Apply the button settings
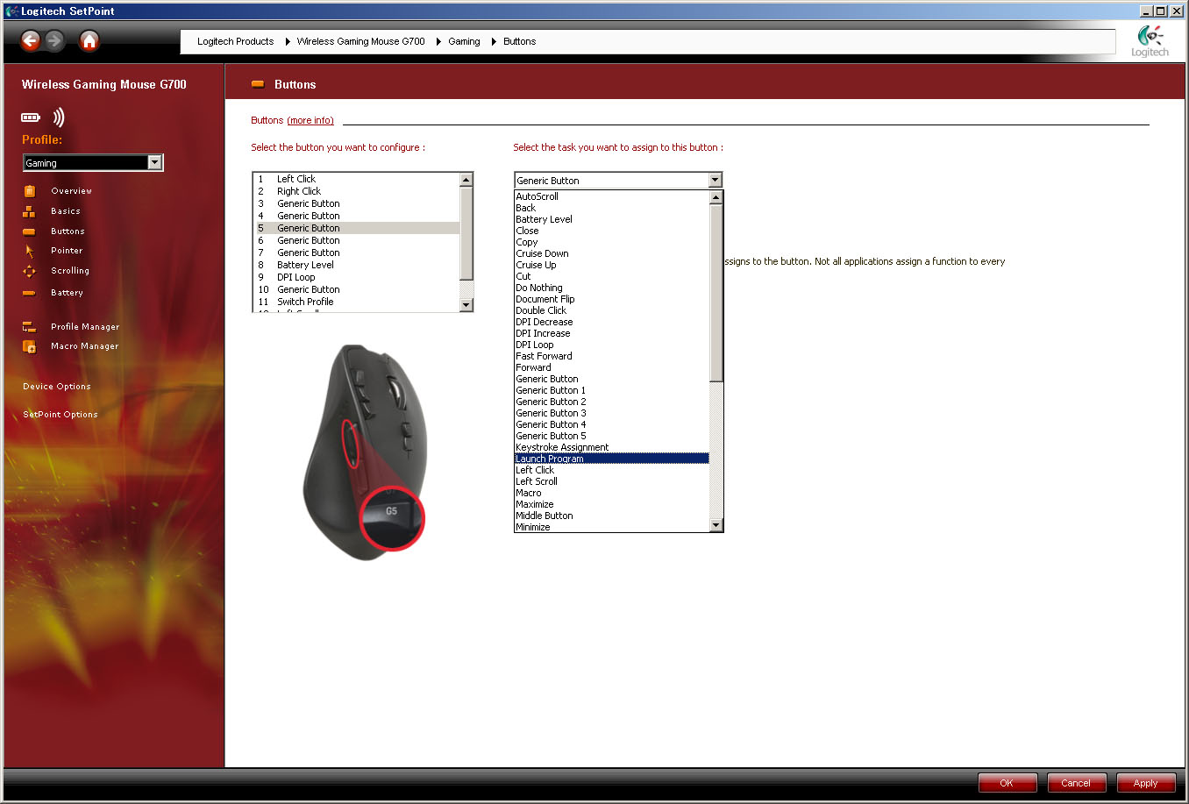The height and width of the screenshot is (804, 1189). pos(1145,783)
